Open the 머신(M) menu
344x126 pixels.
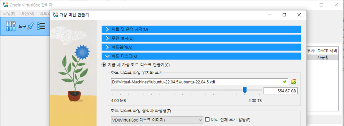click(x=27, y=14)
